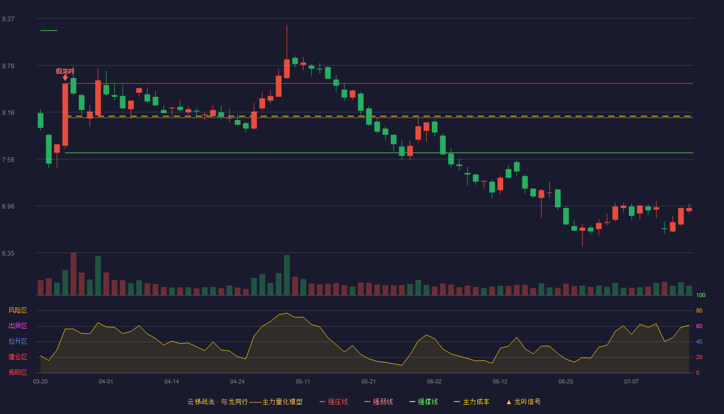Select the 风险区 zone label

click(x=18, y=310)
